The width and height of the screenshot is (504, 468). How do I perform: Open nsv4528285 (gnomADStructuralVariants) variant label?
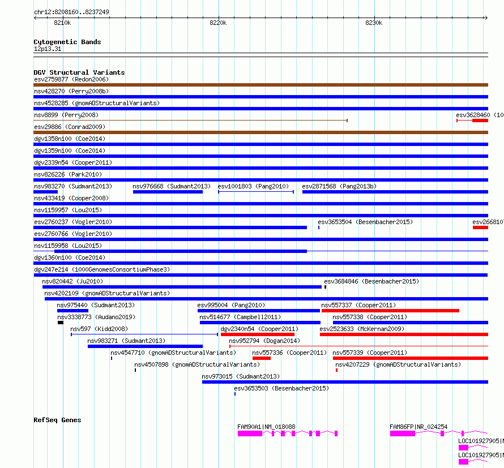97,103
